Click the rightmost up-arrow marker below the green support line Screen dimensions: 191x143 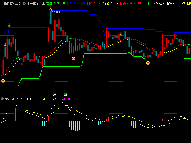(148, 63)
